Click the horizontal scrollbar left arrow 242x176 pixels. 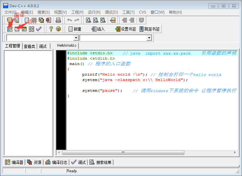(x=59, y=152)
